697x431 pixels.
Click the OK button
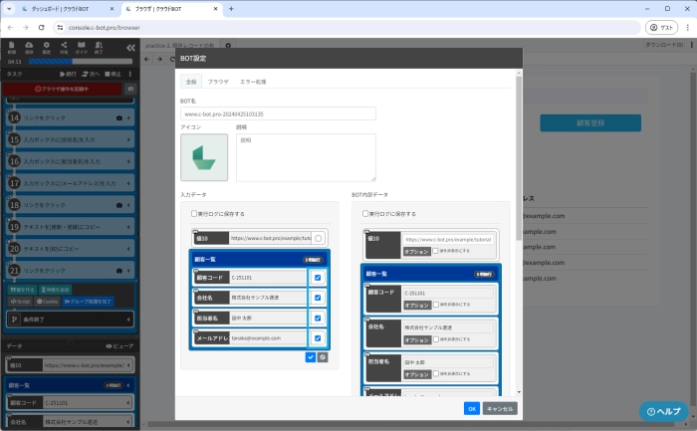pos(471,408)
